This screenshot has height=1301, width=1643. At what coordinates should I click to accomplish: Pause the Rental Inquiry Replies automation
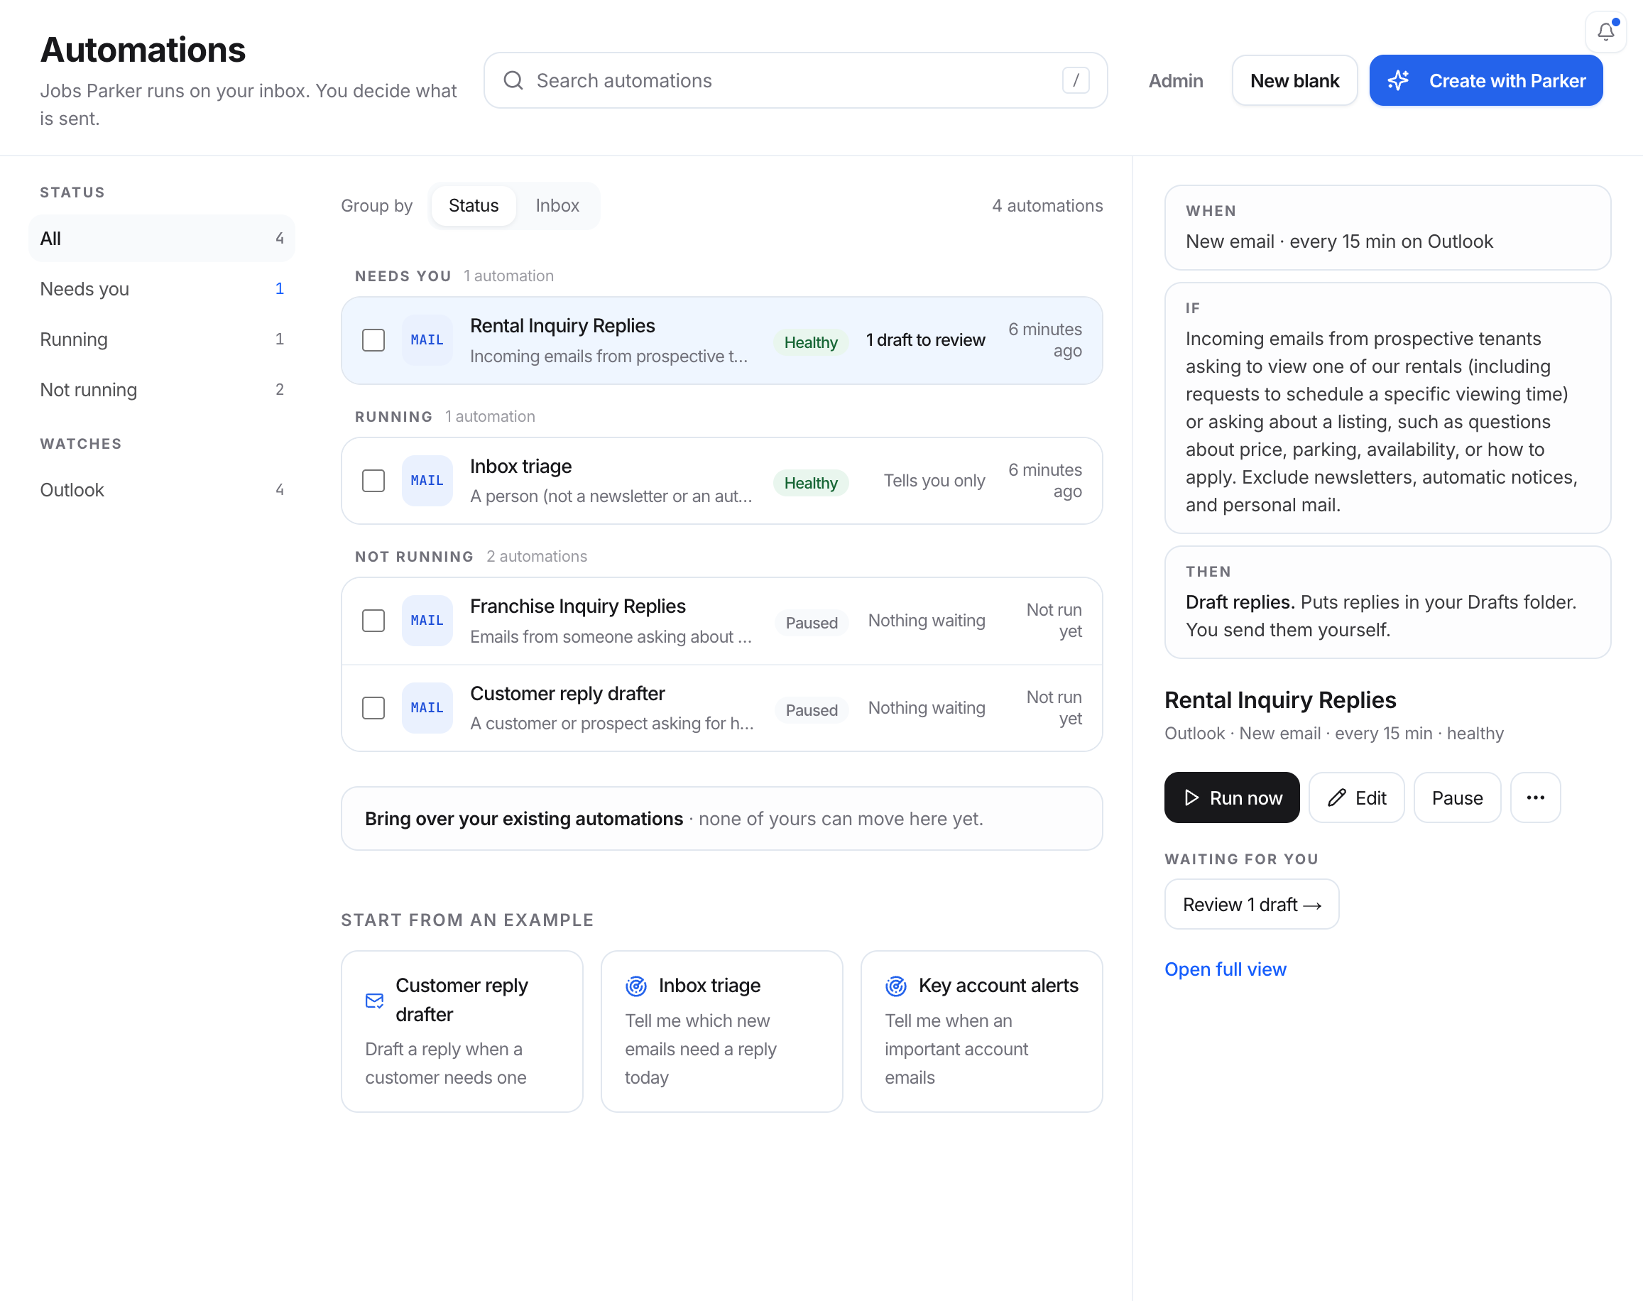[1456, 798]
